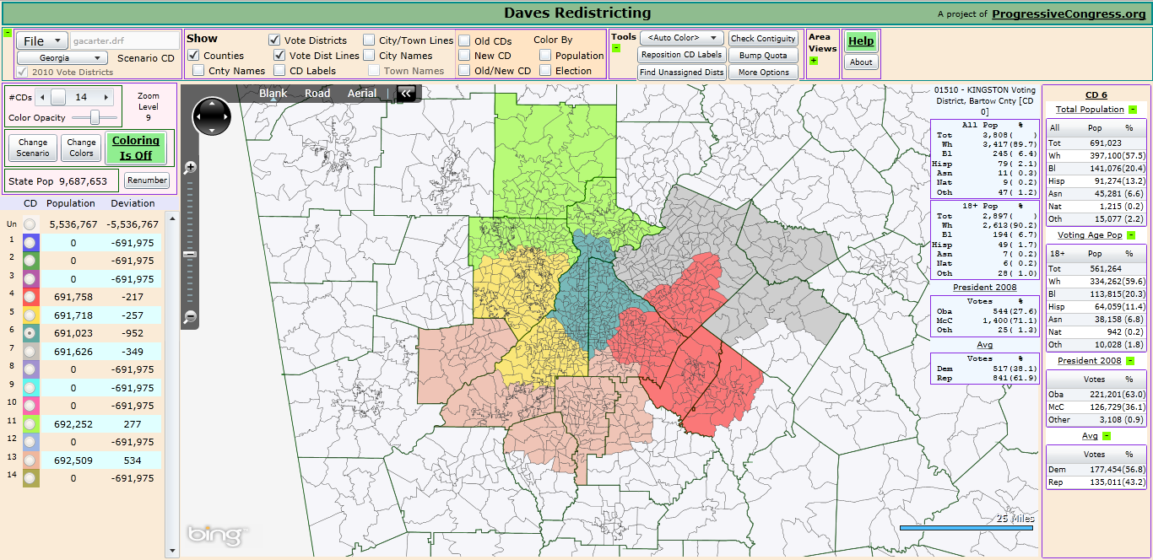Screen dimensions: 1153x560
Task: Collapse the map view bar with double chevron
Action: pyautogui.click(x=406, y=94)
